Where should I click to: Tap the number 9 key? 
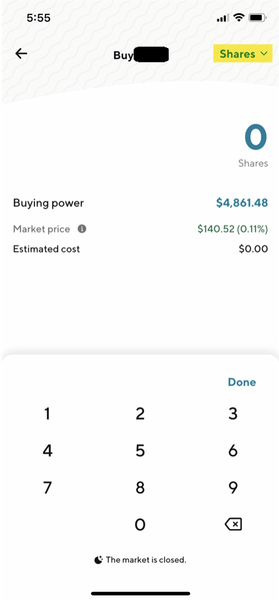click(233, 488)
